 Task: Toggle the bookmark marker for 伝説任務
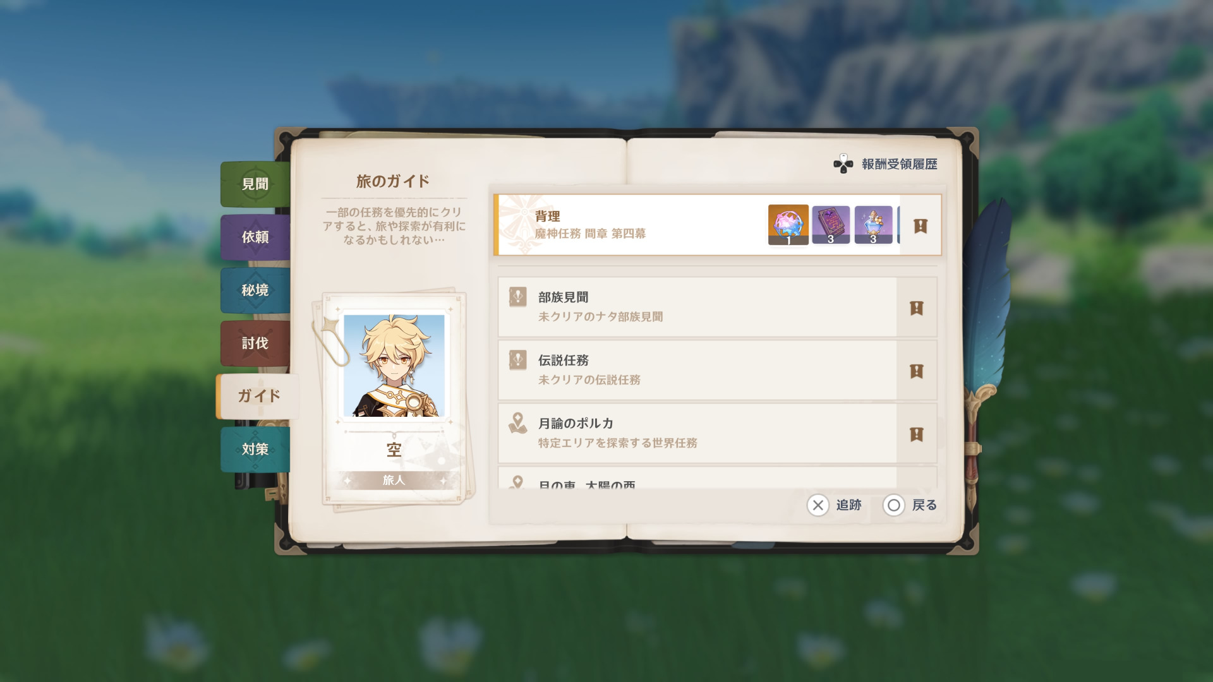pos(917,371)
